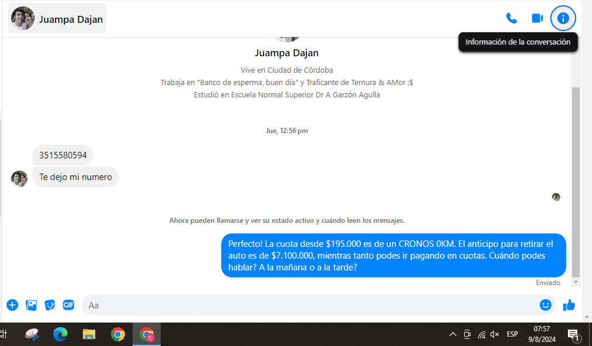592x346 pixels.
Task: Send a thumbs-up like
Action: click(569, 305)
